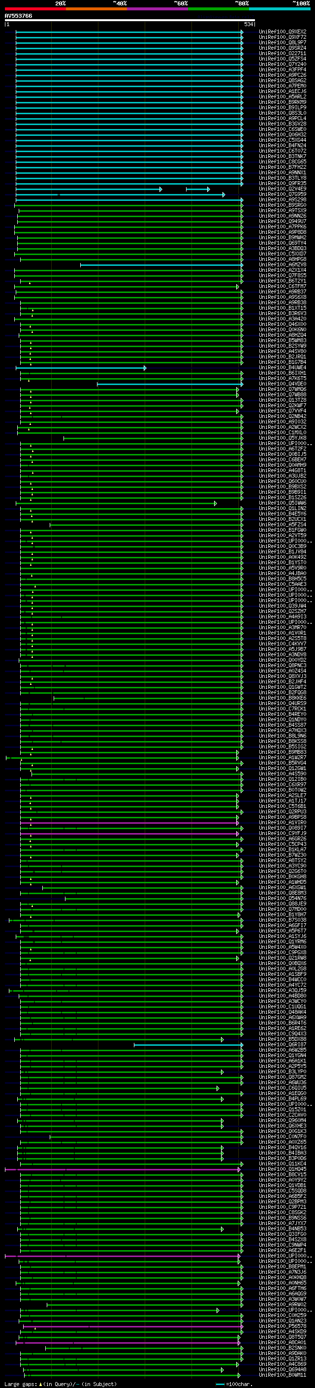
Task: Select hit label UniRef100_A9PC26
Action: (x=283, y=75)
